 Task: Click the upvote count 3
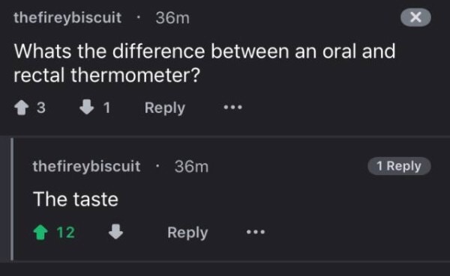tap(41, 108)
